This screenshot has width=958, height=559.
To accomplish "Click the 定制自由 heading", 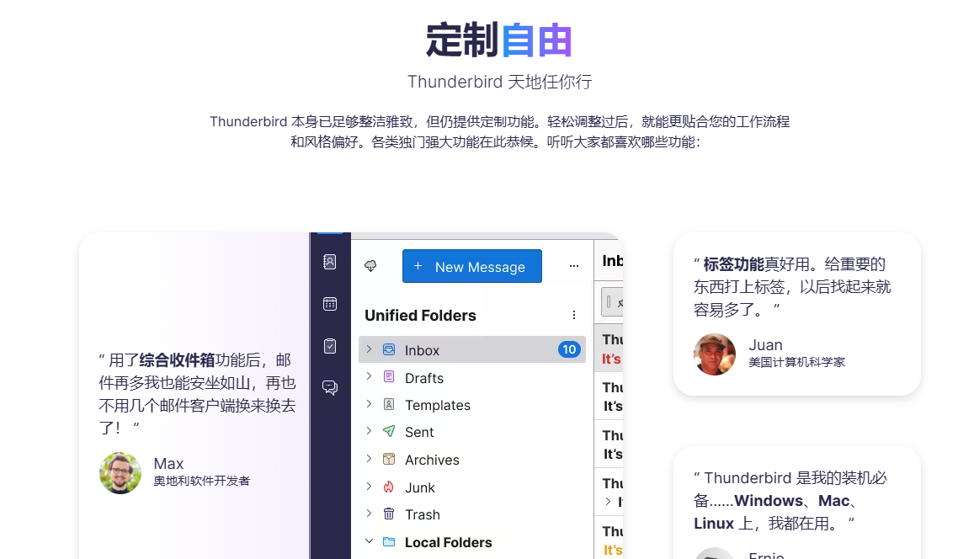I will (x=498, y=40).
